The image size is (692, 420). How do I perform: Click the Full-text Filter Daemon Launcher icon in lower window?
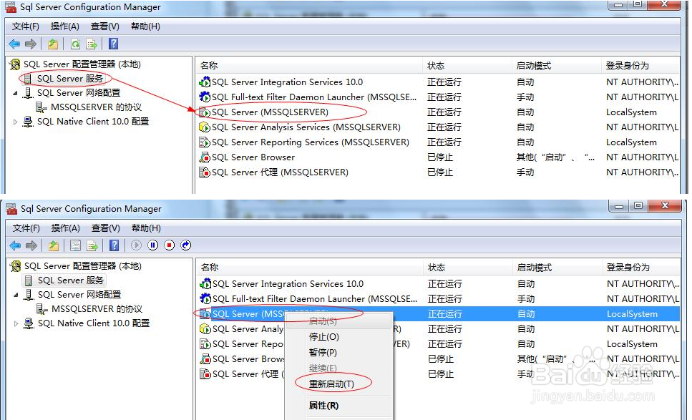[205, 298]
